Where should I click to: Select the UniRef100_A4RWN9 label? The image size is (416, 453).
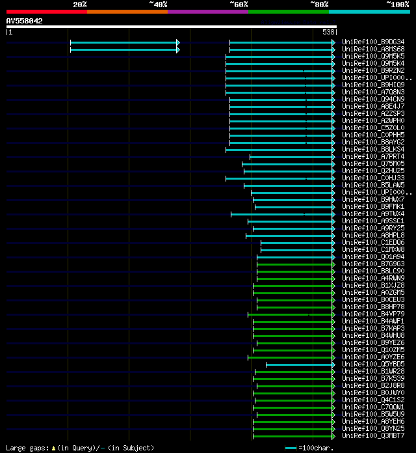coord(373,278)
